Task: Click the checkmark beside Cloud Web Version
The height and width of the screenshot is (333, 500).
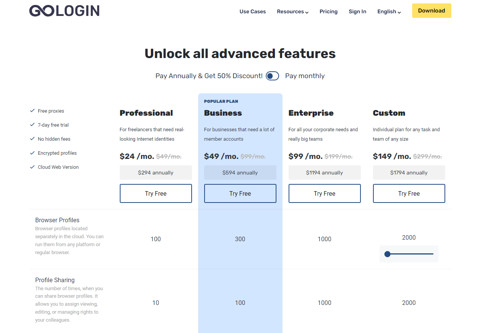Action: click(x=32, y=167)
